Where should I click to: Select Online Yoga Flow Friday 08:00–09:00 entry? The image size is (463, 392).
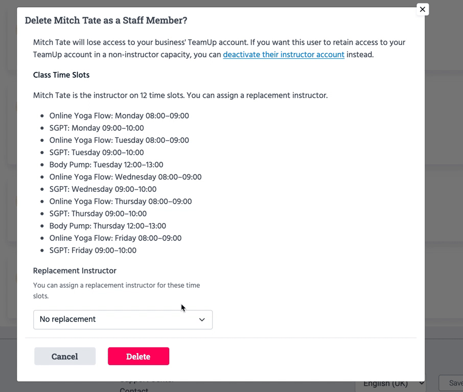point(115,238)
